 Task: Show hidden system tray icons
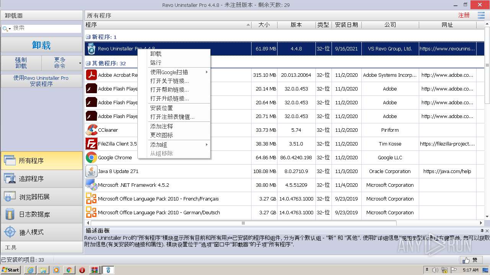point(427,270)
